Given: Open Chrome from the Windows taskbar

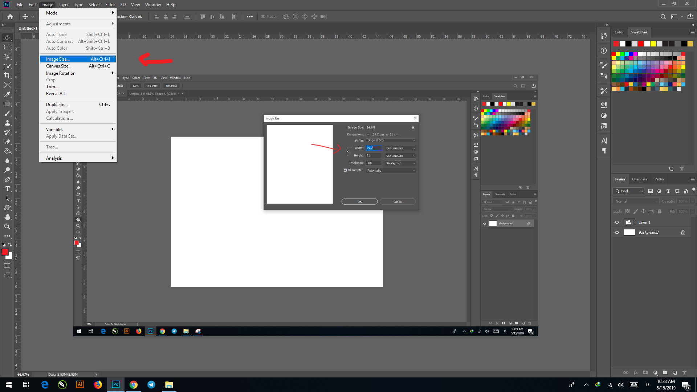Looking at the screenshot, I should (x=134, y=385).
